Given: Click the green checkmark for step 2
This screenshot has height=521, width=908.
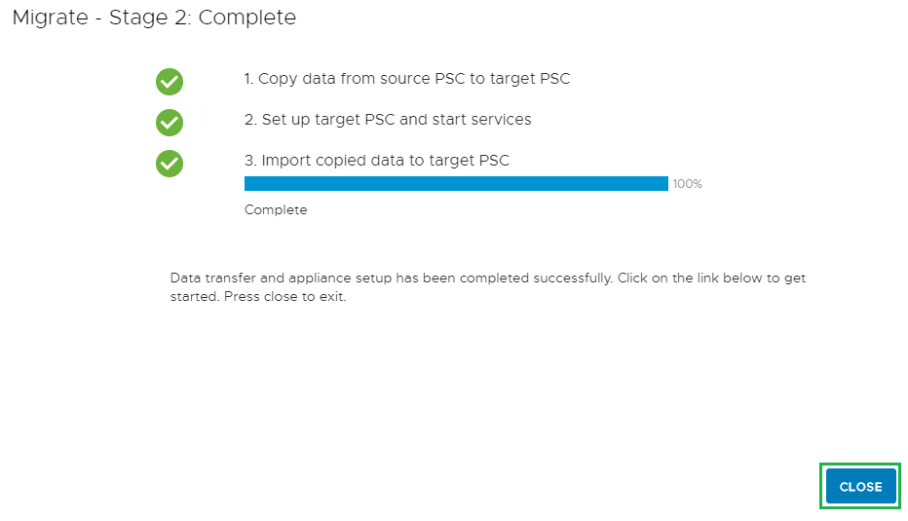Looking at the screenshot, I should click(x=170, y=122).
